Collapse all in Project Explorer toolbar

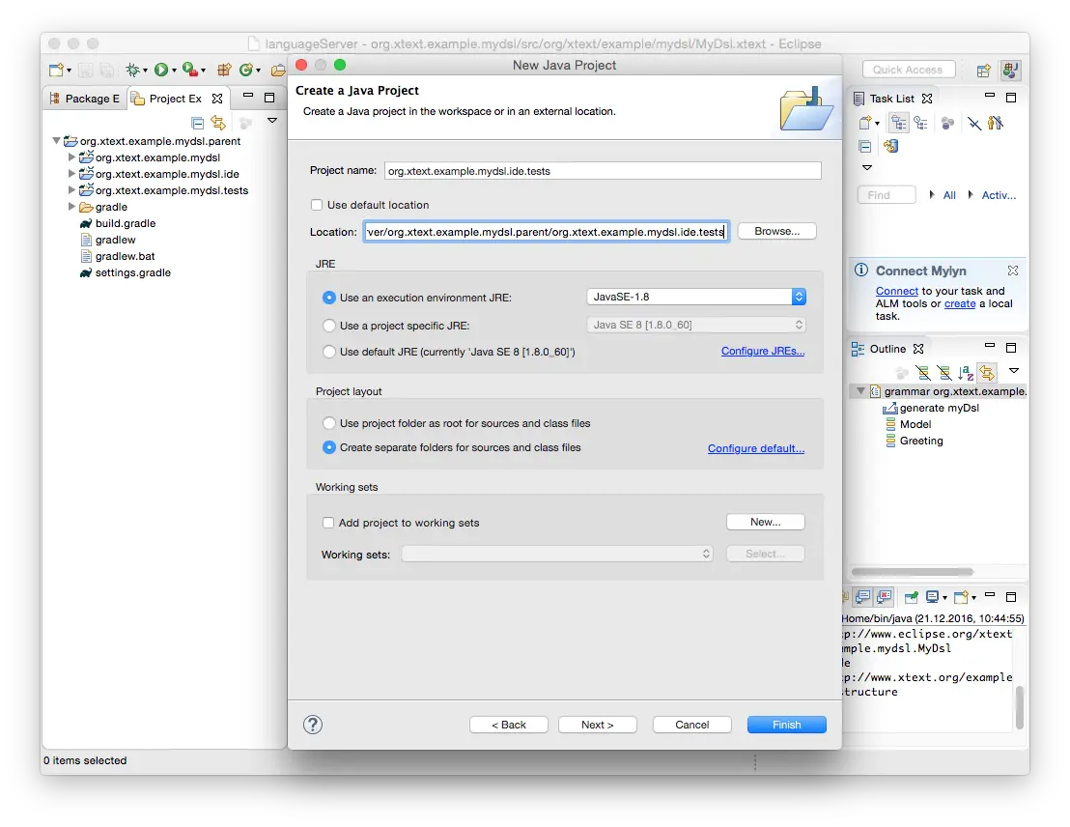point(198,123)
